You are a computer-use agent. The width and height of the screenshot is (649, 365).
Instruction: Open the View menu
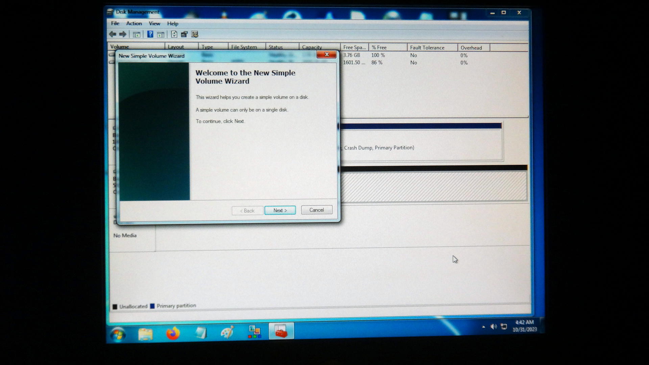(154, 24)
